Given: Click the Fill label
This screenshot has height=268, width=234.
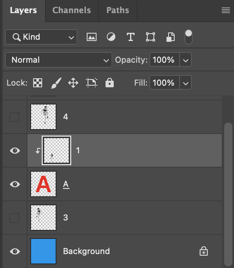Looking at the screenshot, I should tap(141, 83).
